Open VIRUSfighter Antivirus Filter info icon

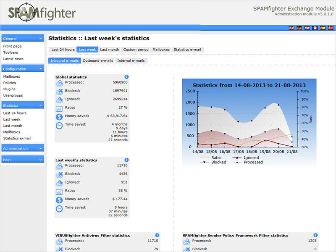(x=157, y=236)
